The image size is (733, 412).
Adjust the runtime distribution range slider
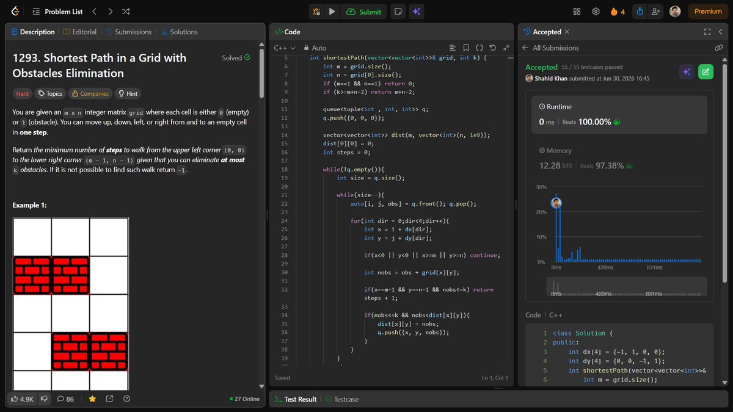coord(626,286)
